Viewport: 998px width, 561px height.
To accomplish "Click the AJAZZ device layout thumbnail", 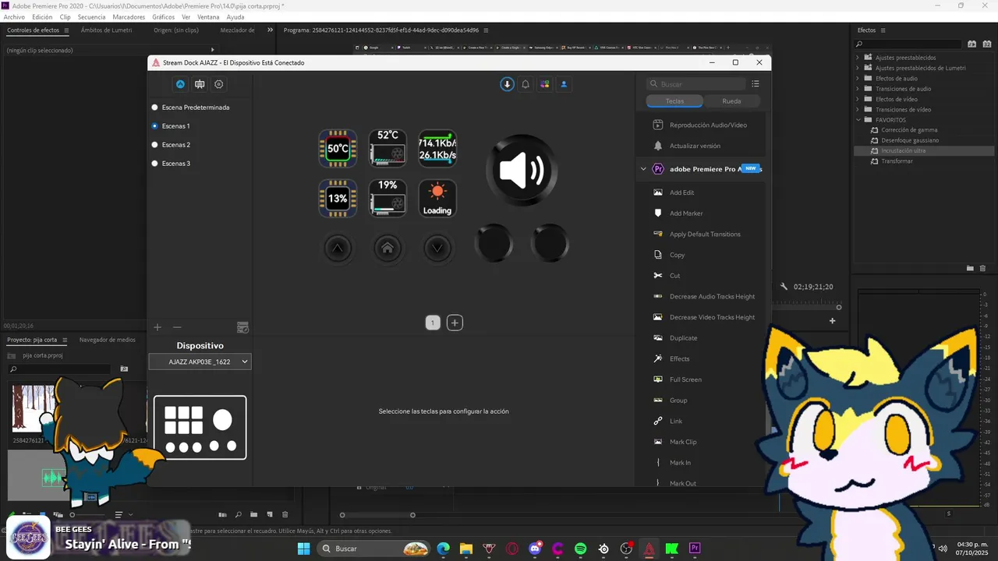I will tap(200, 428).
